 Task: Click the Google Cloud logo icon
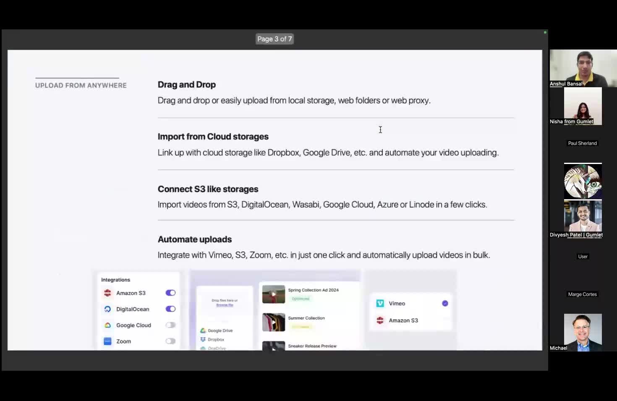pyautogui.click(x=107, y=325)
